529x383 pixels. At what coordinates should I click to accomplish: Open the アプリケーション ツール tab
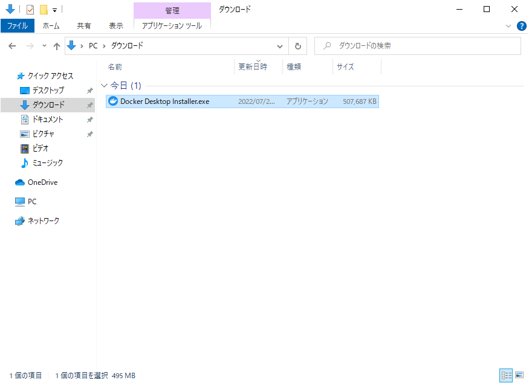point(172,25)
